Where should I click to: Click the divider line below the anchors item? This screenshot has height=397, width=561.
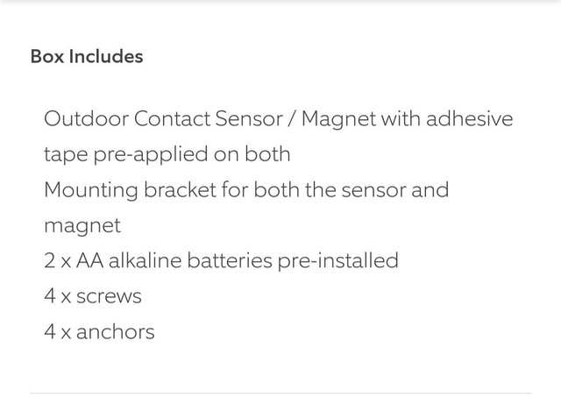280,393
